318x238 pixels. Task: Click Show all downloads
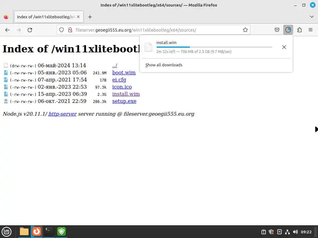point(164,65)
